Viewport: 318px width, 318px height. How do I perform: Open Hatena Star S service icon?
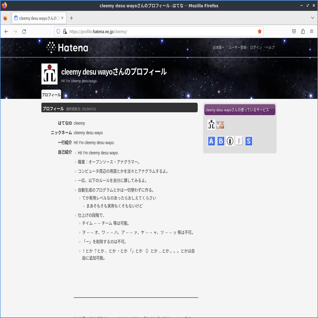click(249, 141)
